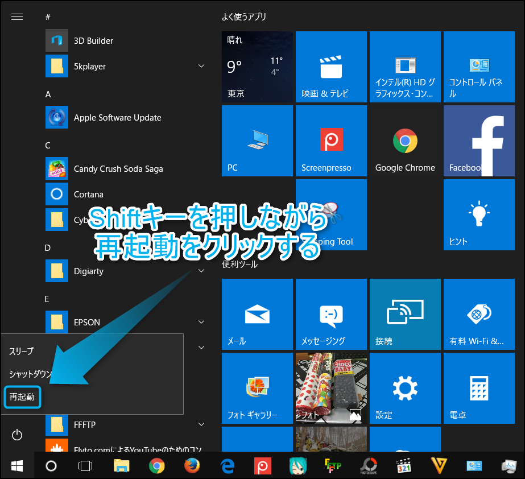Viewport: 525px width, 479px height.
Task: Click the Windows Start button on taskbar
Action: coord(17,466)
